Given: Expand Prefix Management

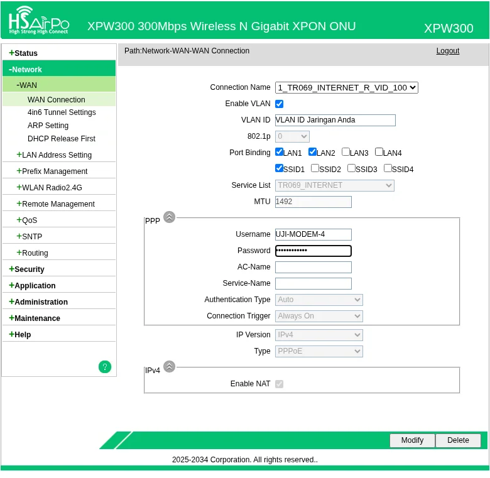Looking at the screenshot, I should point(59,171).
